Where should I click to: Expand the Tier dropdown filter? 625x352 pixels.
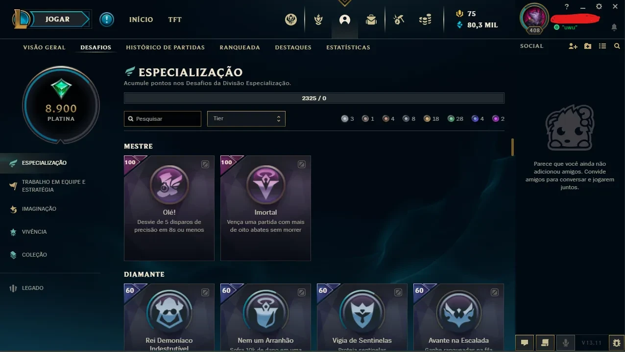[x=246, y=119]
